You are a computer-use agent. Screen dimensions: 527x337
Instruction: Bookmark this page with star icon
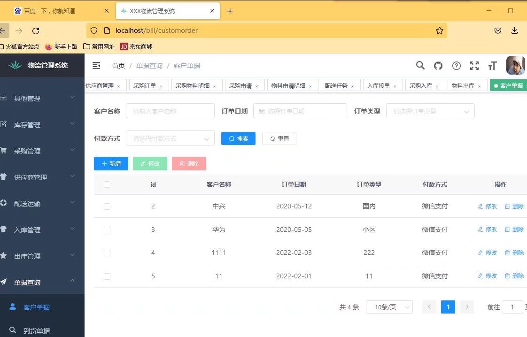tap(439, 31)
